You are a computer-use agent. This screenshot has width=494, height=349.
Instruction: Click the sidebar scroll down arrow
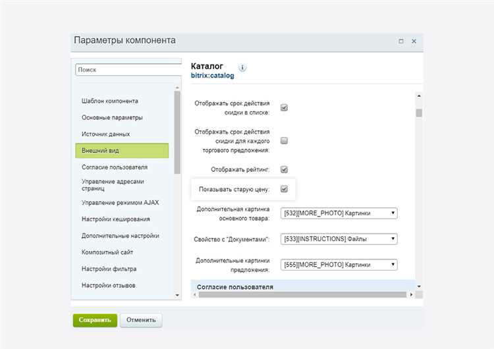pos(177,295)
